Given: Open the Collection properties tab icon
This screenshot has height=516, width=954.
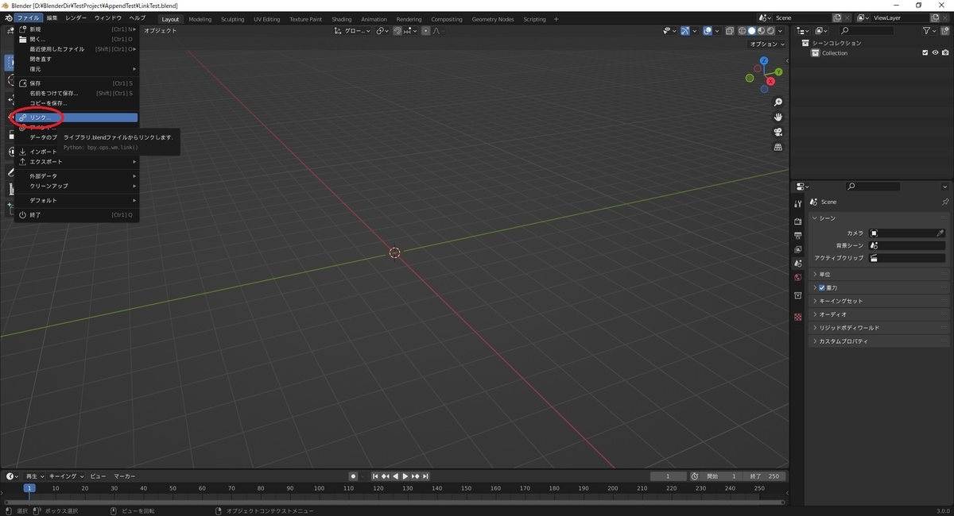Looking at the screenshot, I should point(797,295).
